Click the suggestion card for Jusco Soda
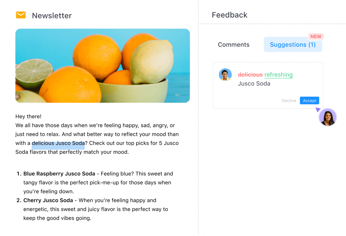This screenshot has height=236, width=346. [268, 85]
